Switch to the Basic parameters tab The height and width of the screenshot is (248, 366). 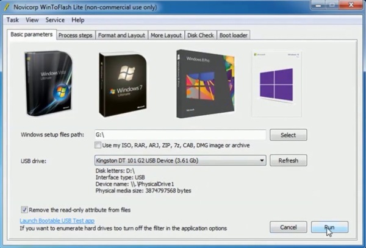(x=32, y=35)
